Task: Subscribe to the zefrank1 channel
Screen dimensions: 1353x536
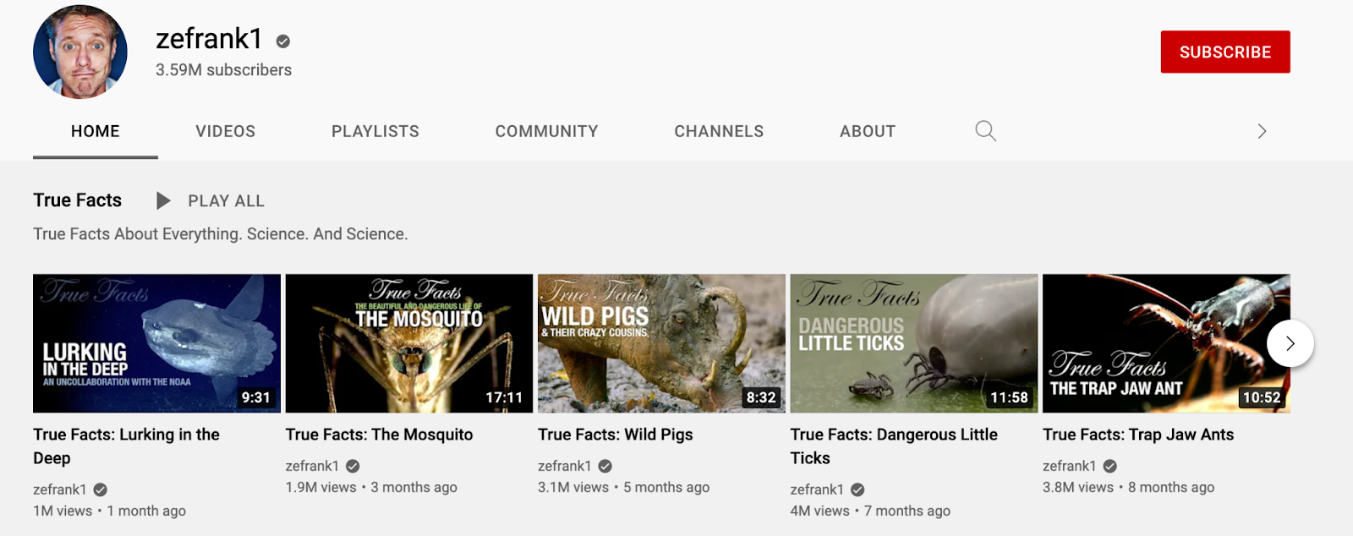Action: [x=1225, y=52]
